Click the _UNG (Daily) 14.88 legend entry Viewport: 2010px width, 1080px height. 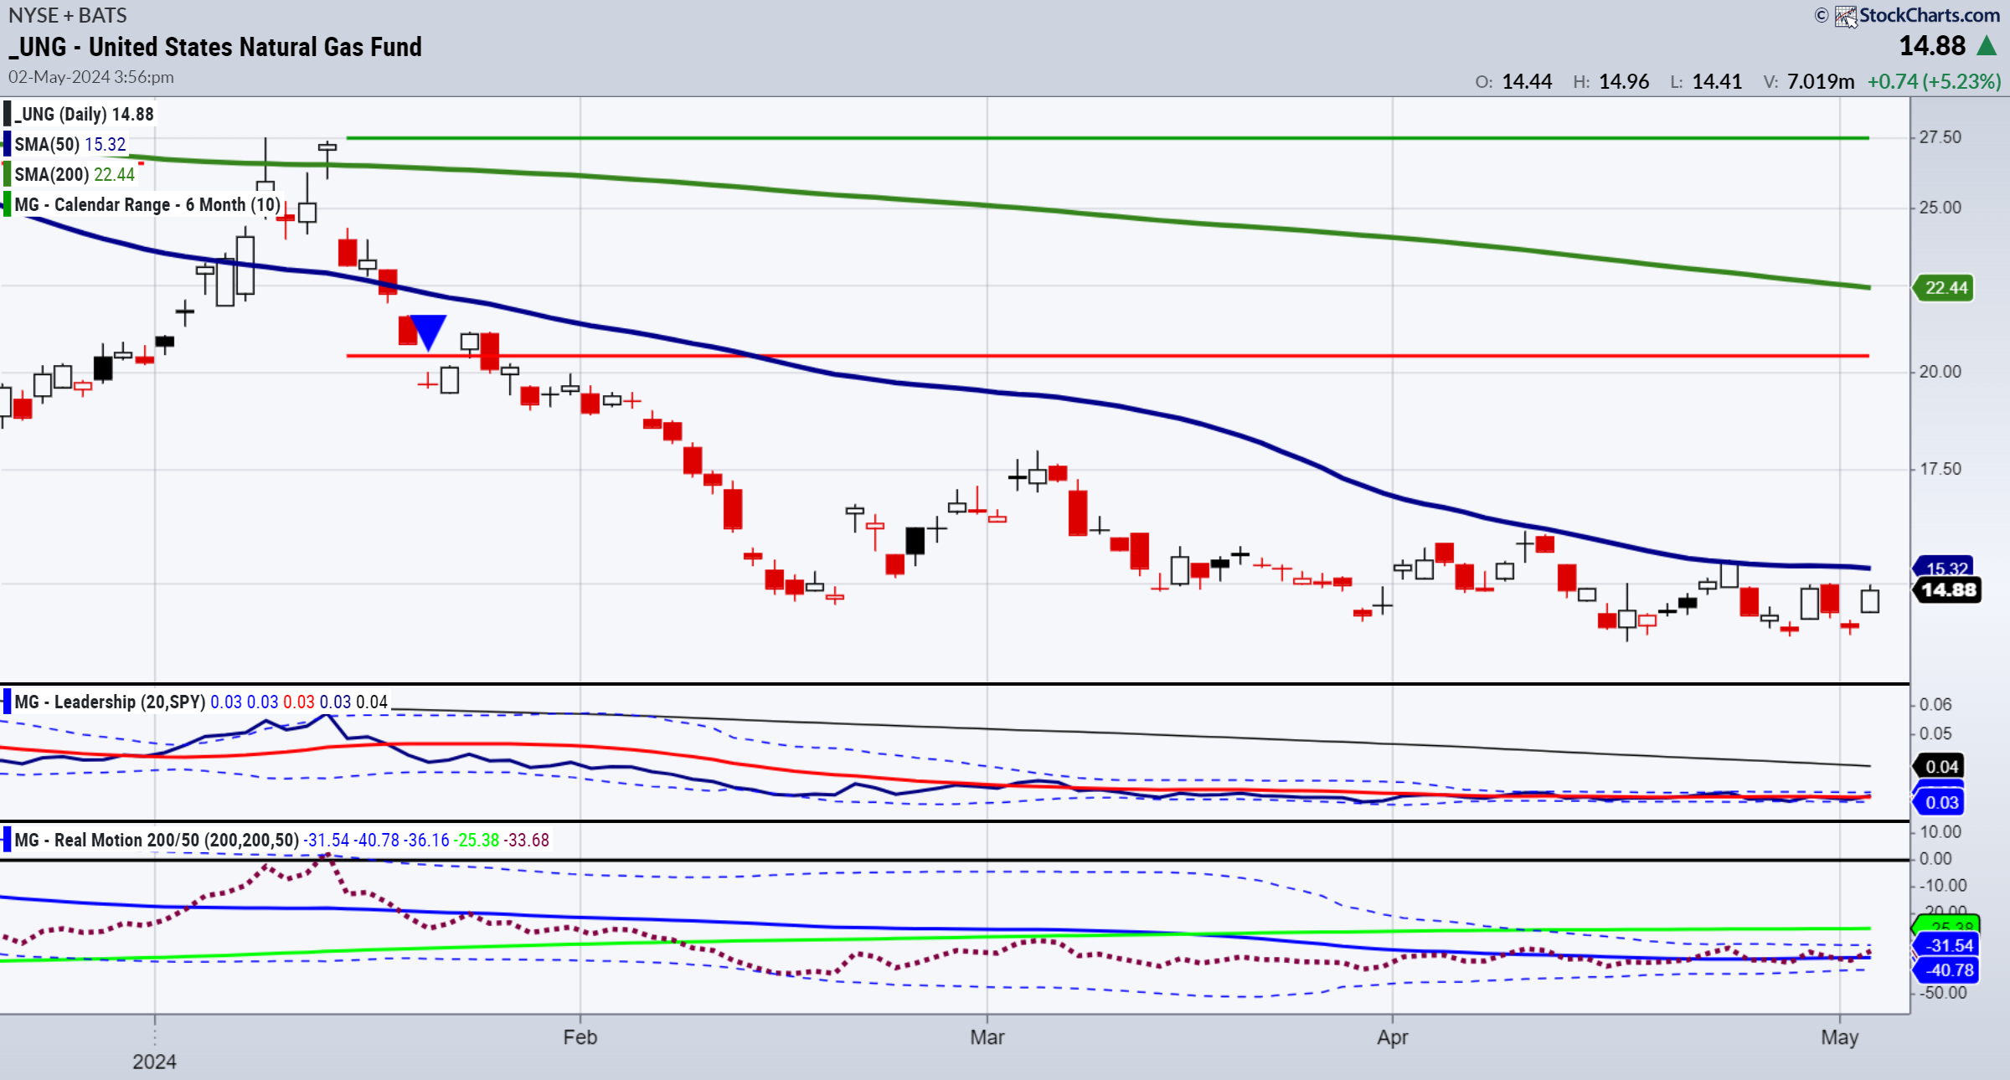84,114
